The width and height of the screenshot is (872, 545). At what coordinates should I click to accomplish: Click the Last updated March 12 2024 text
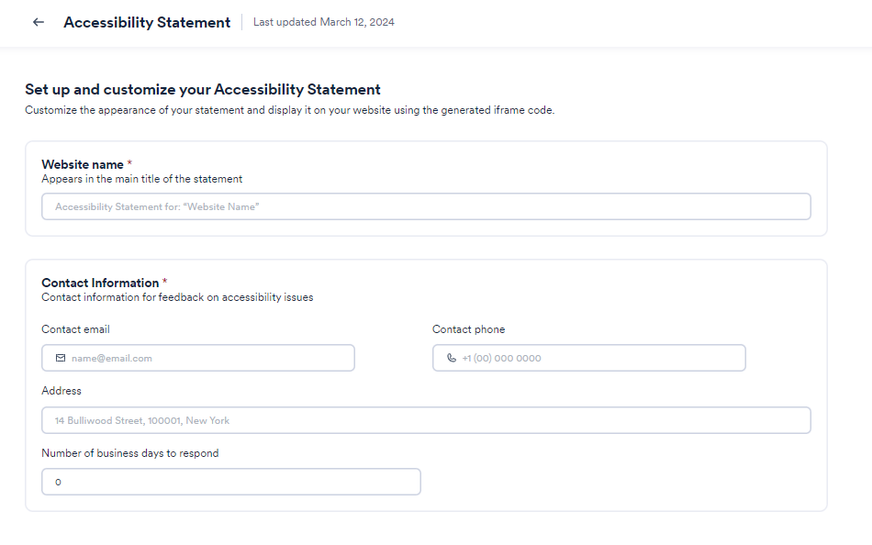323,22
